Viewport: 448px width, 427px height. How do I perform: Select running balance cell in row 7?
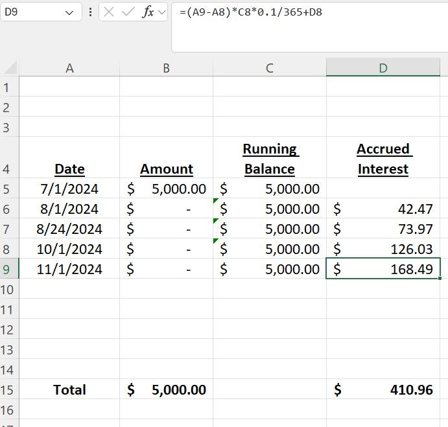[270, 229]
